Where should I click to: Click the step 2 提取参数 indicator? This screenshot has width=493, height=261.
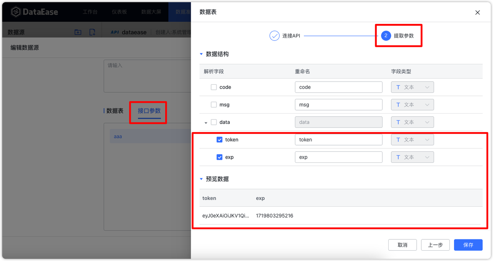click(386, 35)
